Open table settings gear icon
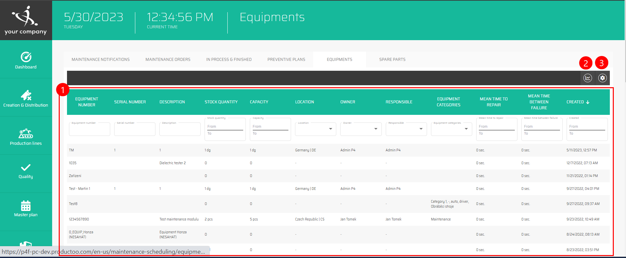Image resolution: width=626 pixels, height=258 pixels. coord(602,78)
